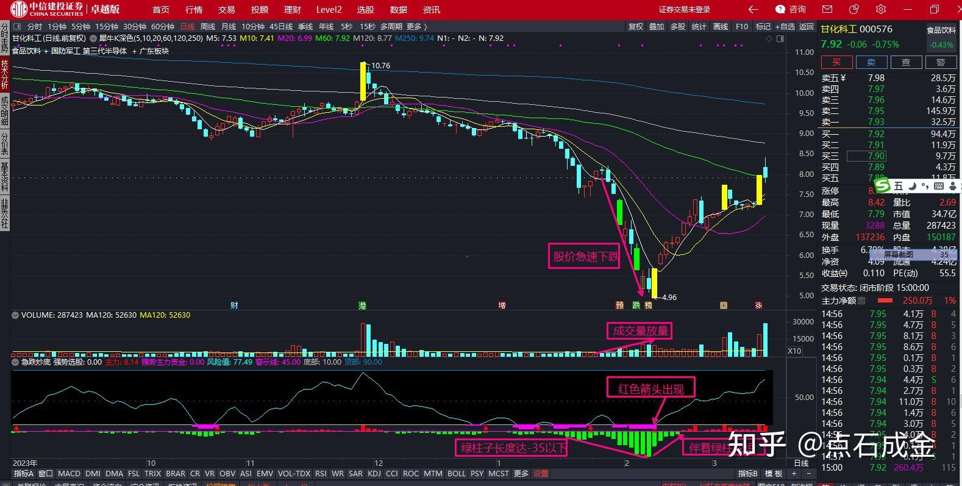The width and height of the screenshot is (962, 486).
Task: Click the 涨 event marker on chart
Action: [x=759, y=305]
